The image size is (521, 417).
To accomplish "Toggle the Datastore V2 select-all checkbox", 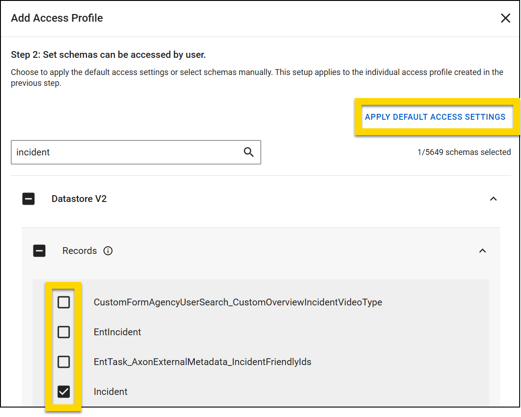I will 28,199.
